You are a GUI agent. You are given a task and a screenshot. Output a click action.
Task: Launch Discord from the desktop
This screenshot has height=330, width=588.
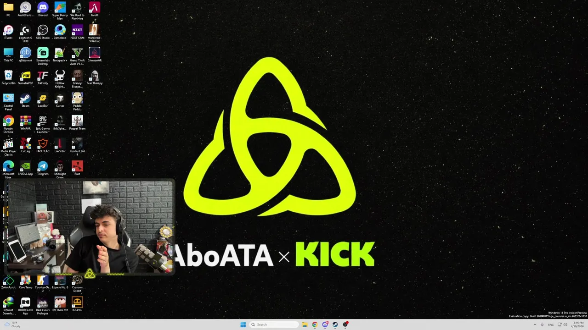43,9
